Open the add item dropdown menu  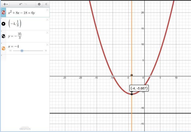point(6,4)
